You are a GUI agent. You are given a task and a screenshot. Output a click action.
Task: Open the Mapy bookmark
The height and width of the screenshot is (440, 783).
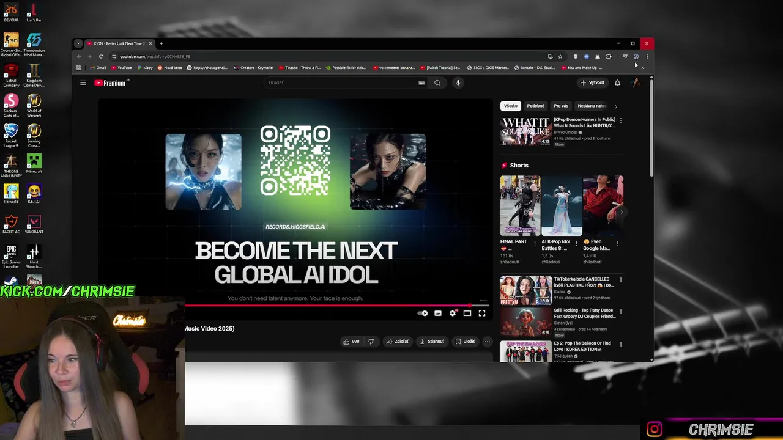click(145, 68)
